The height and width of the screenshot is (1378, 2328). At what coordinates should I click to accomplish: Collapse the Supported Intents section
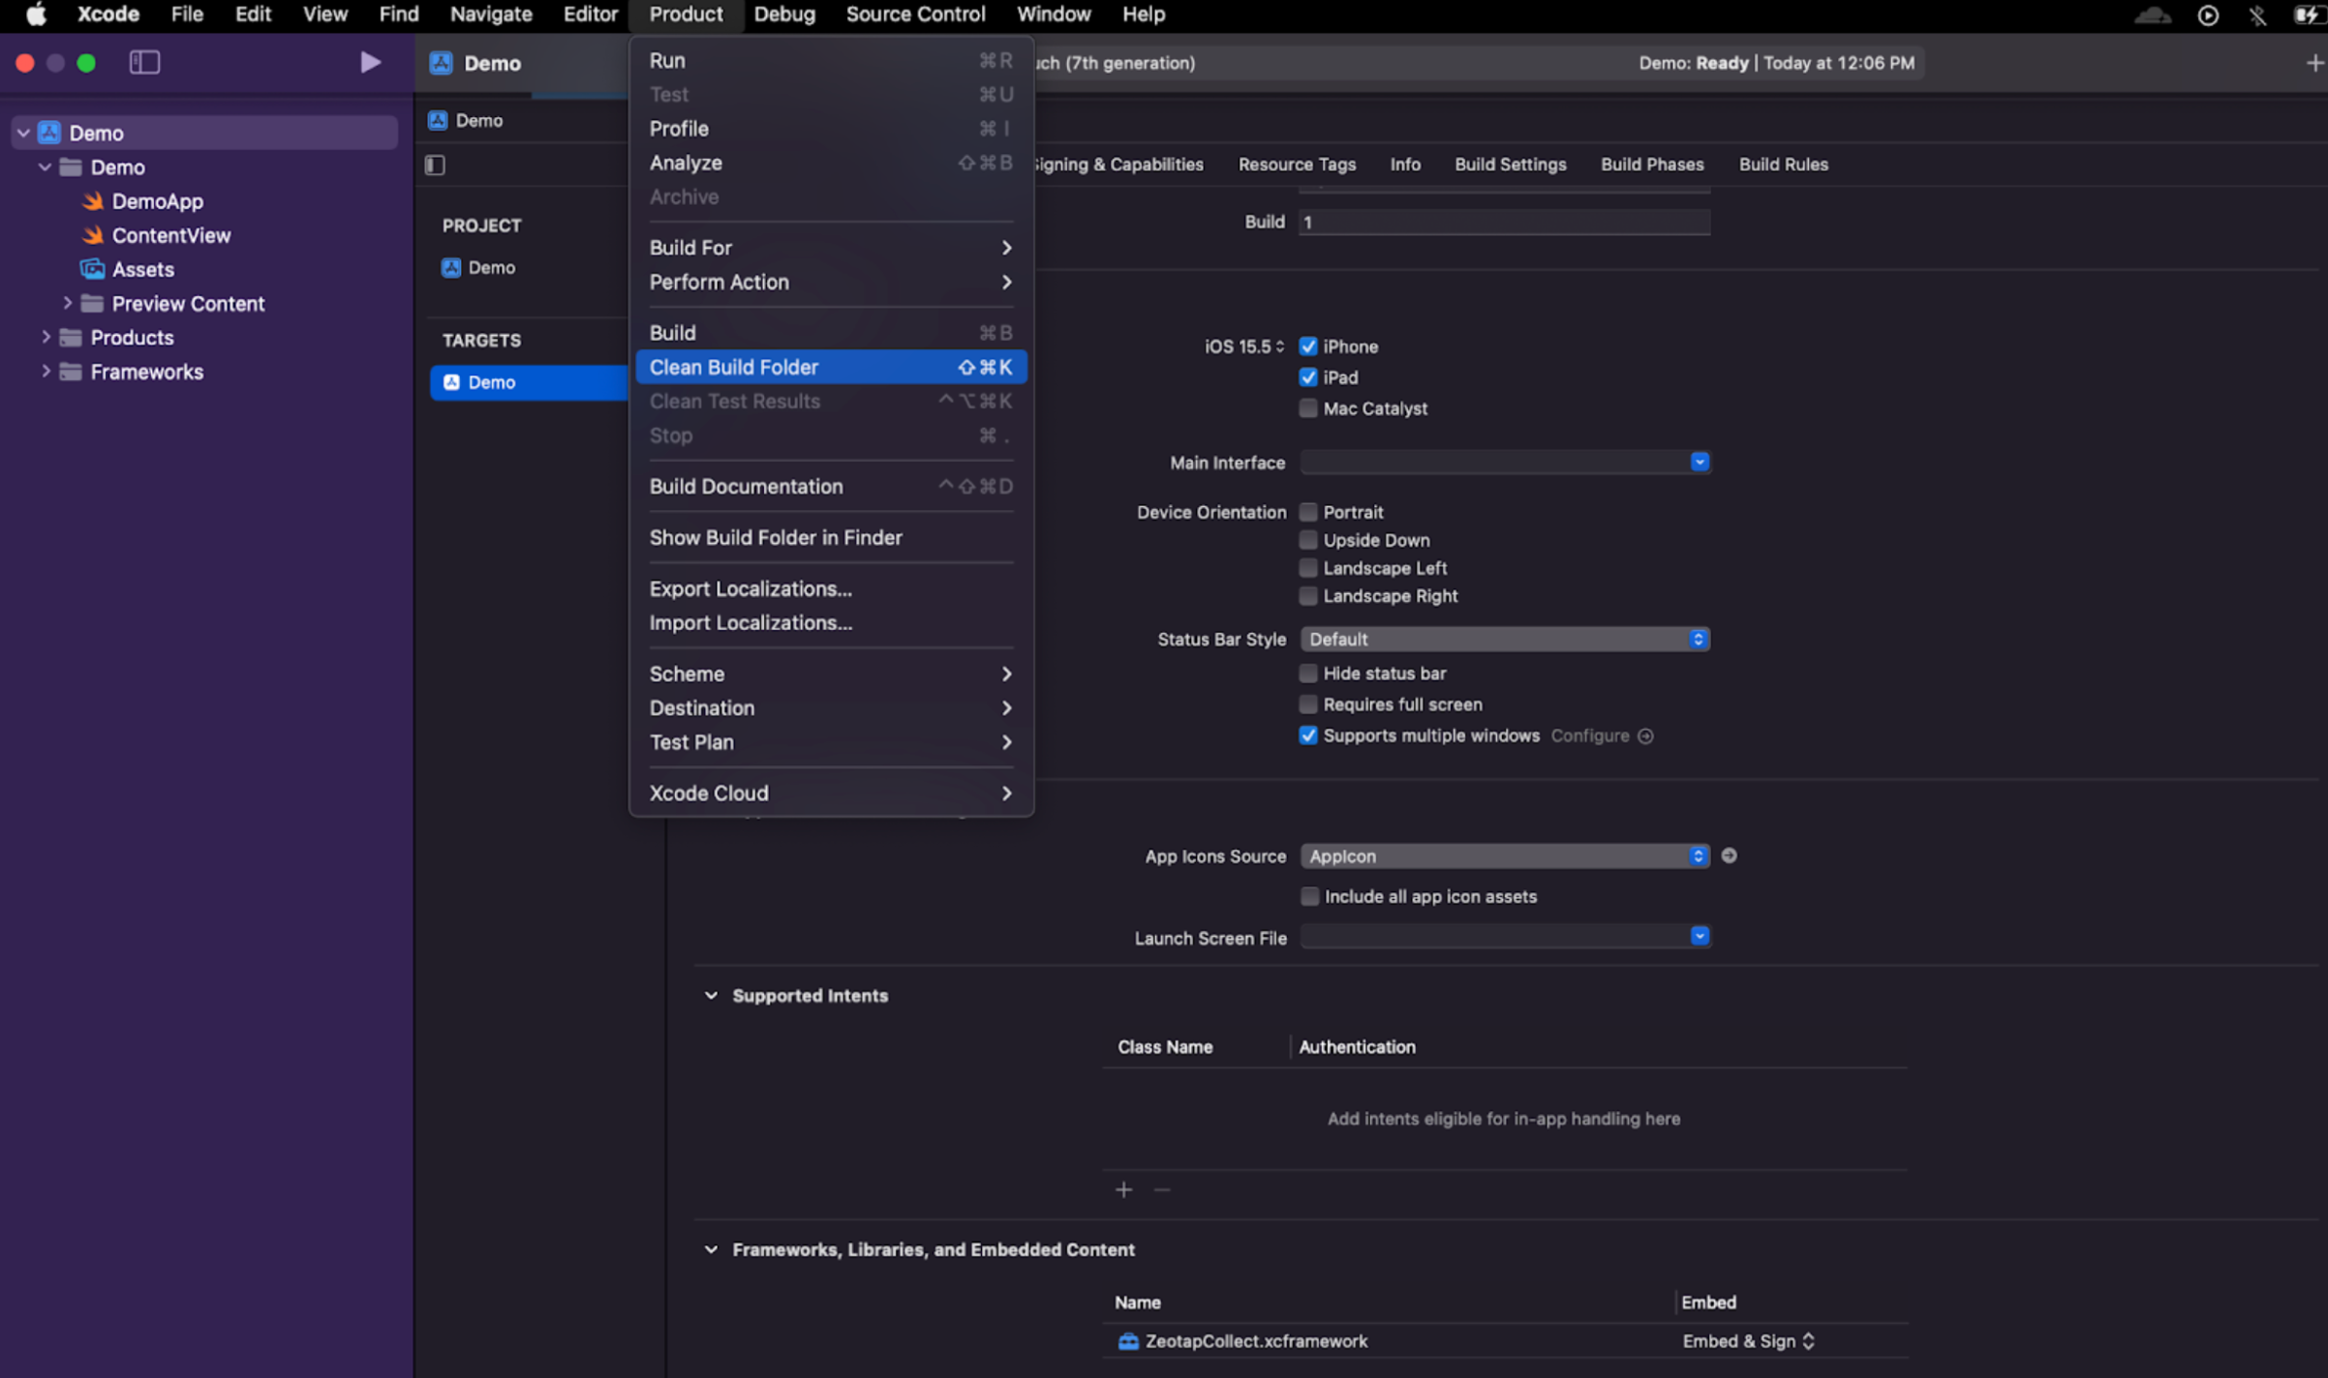coord(711,996)
